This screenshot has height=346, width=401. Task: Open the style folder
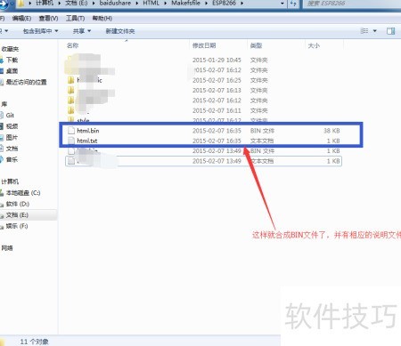click(83, 120)
